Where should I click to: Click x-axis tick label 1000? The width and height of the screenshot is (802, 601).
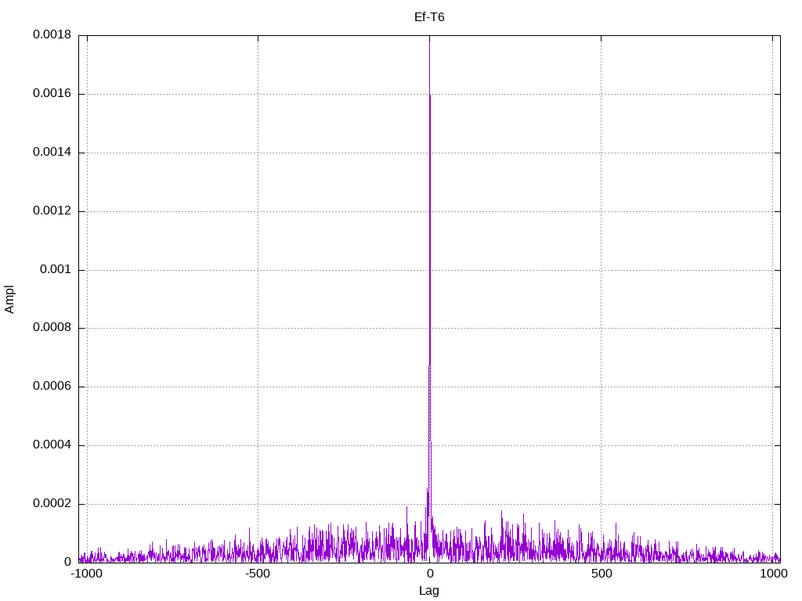(773, 574)
